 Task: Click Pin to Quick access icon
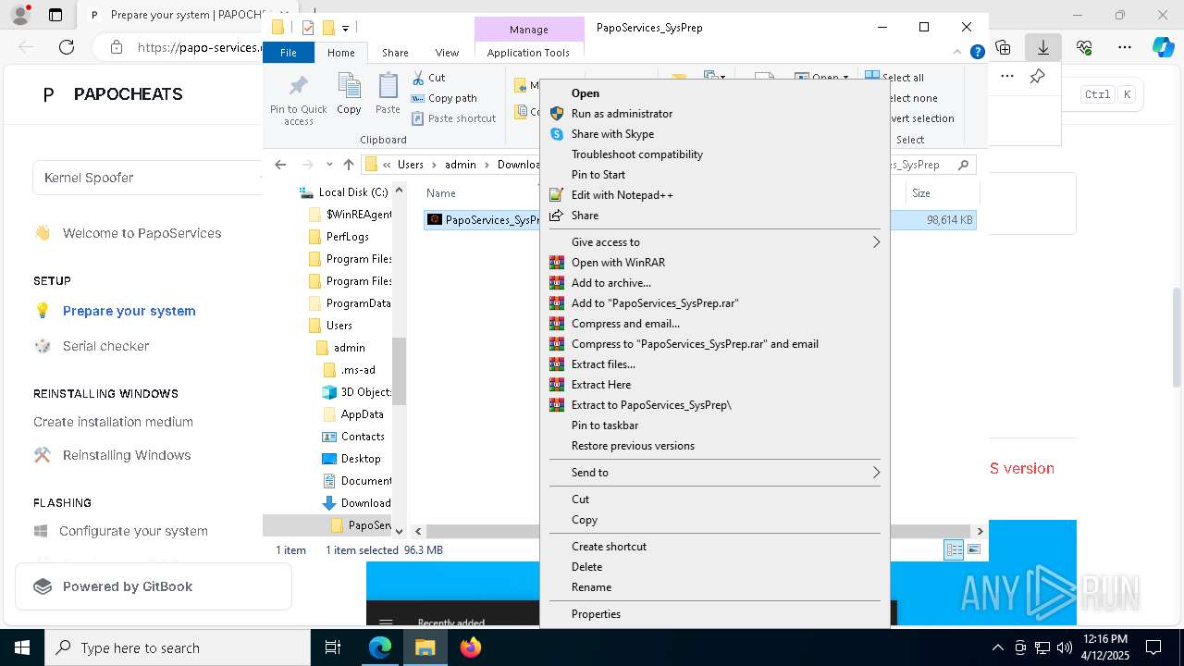coord(298,100)
